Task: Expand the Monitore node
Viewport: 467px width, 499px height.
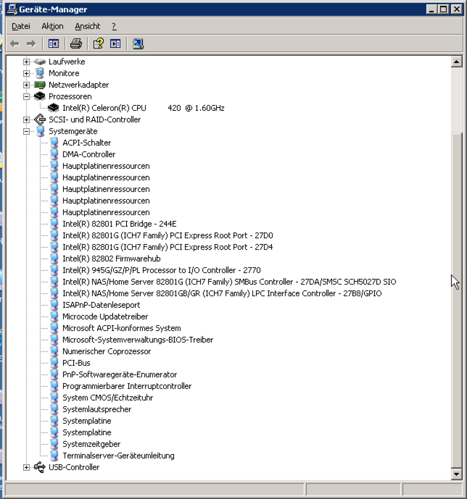Action: (x=26, y=74)
